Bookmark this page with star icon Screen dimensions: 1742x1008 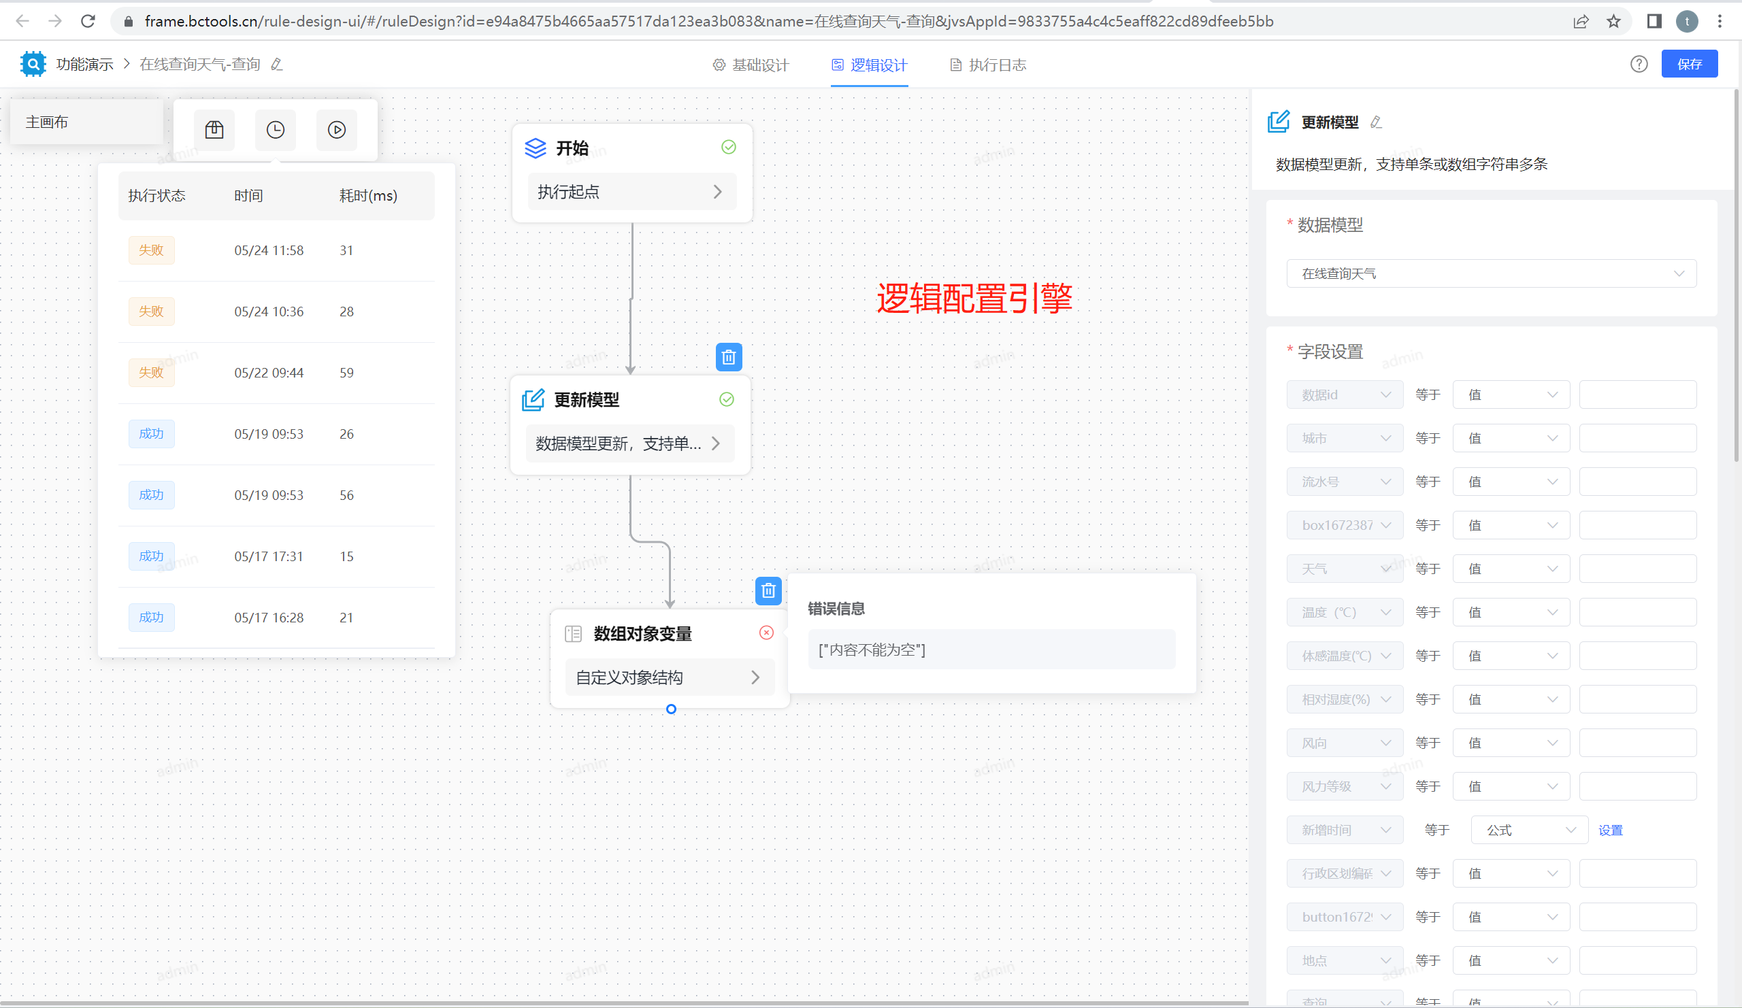click(1613, 20)
